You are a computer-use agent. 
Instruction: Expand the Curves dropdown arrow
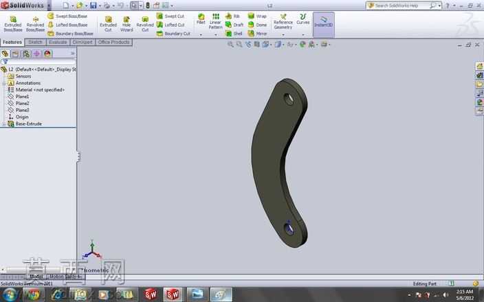point(302,35)
